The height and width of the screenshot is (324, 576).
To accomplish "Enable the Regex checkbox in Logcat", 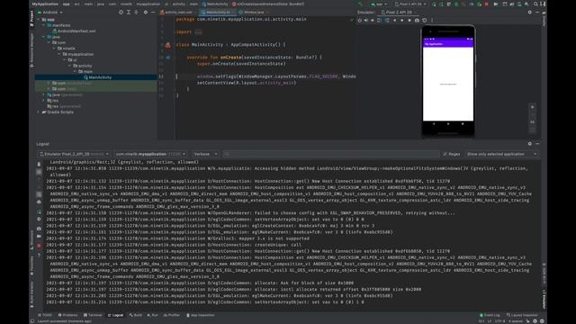I will (x=445, y=154).
